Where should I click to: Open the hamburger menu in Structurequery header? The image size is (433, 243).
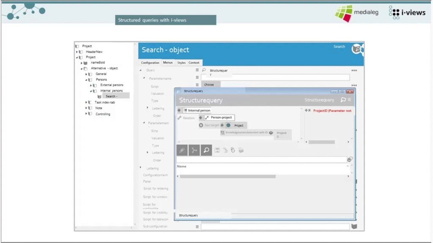point(349,100)
